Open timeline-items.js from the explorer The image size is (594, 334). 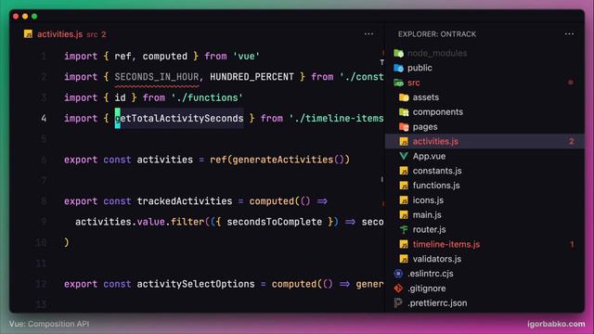point(446,244)
